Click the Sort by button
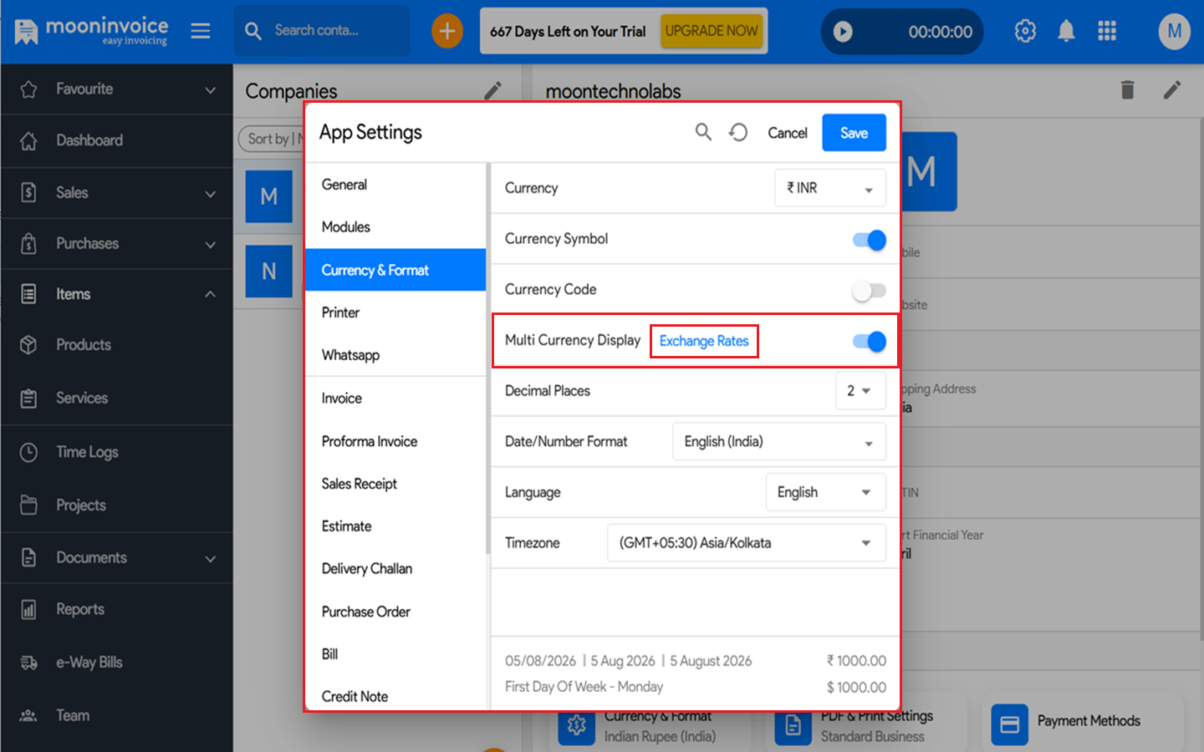This screenshot has width=1204, height=752. tap(269, 139)
